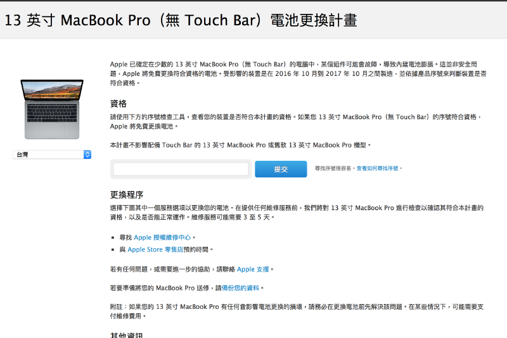Click the 更換程序 section heading
The image size is (507, 338).
(126, 194)
